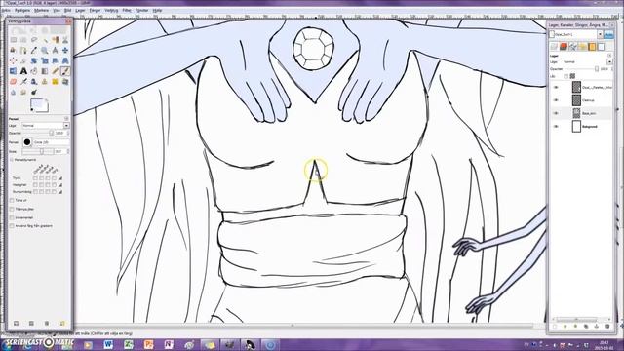Select the Perspective Clone tool
624x351 pixels.
click(65, 82)
